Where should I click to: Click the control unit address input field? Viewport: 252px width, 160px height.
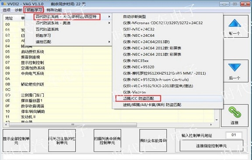point(234,135)
